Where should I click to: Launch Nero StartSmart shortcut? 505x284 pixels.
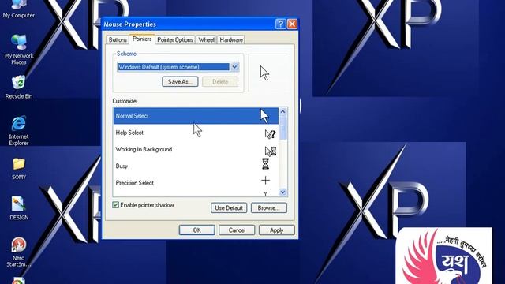point(19,252)
